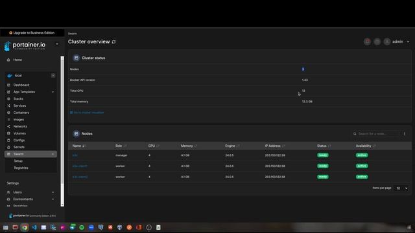Expand the Environments settings chevron
The width and height of the screenshot is (415, 233).
tap(53, 199)
